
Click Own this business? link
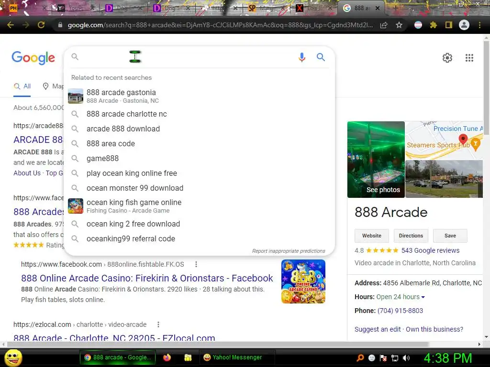click(x=434, y=329)
